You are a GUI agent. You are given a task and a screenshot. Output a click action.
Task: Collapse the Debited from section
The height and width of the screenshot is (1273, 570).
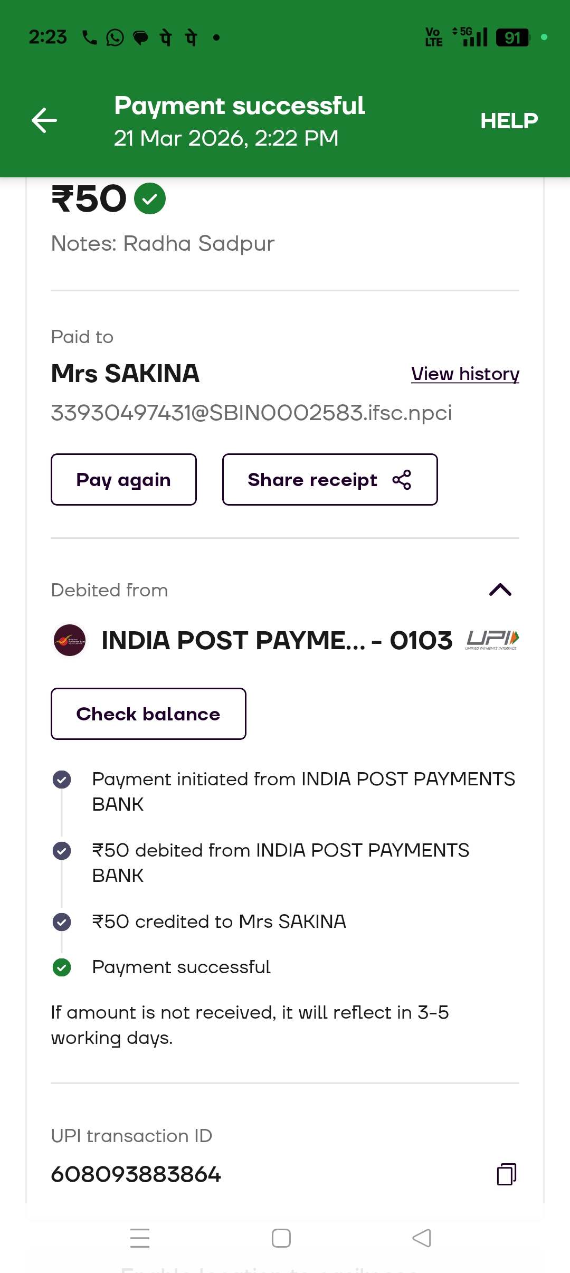[500, 590]
